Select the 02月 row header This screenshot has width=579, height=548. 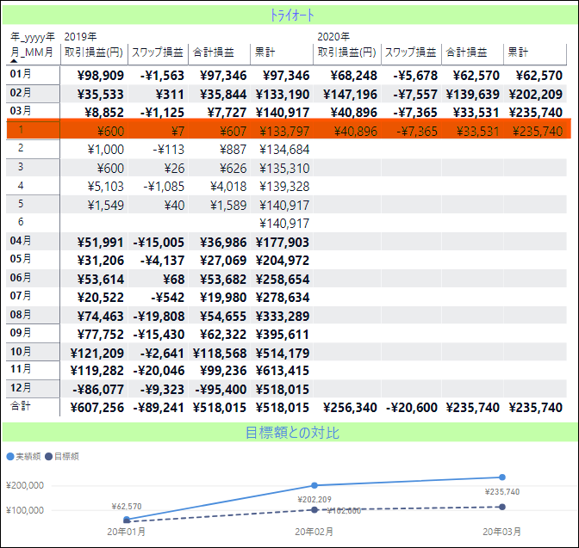click(21, 93)
